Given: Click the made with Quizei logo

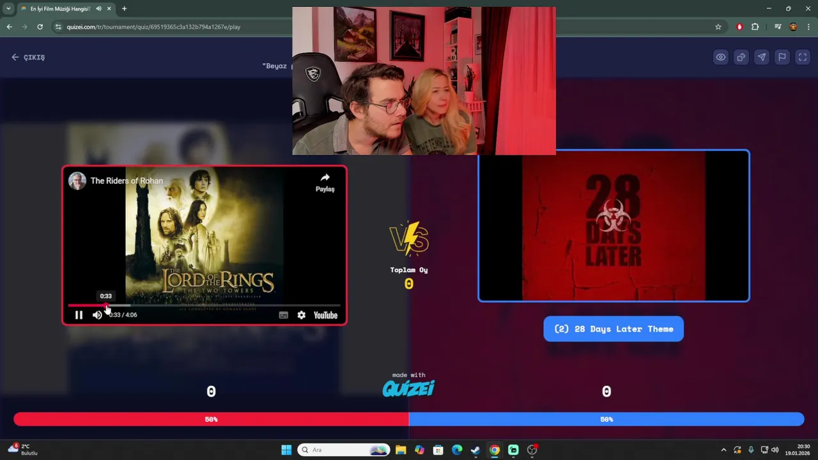Looking at the screenshot, I should click(x=408, y=385).
